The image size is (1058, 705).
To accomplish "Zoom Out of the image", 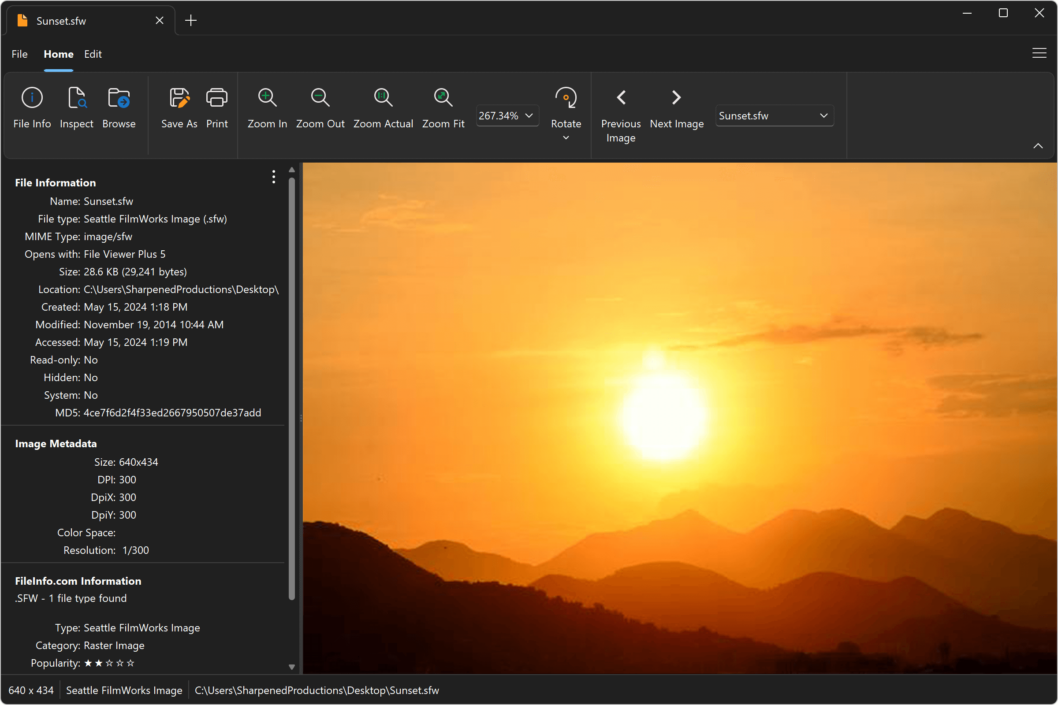I will click(x=320, y=108).
